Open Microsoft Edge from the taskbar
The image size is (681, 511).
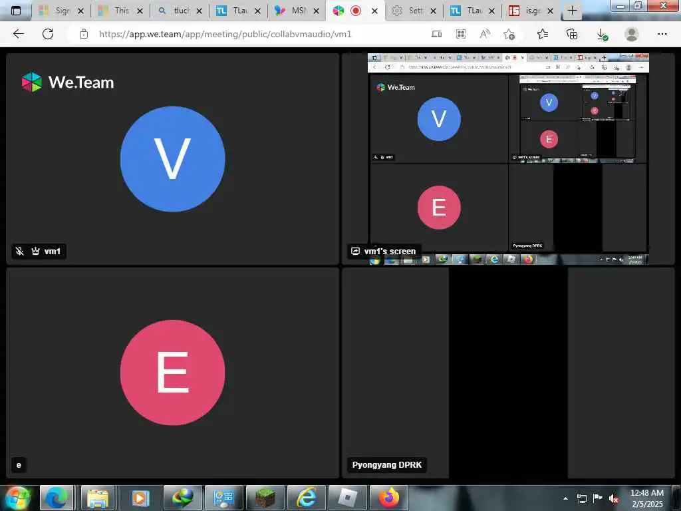click(x=57, y=498)
